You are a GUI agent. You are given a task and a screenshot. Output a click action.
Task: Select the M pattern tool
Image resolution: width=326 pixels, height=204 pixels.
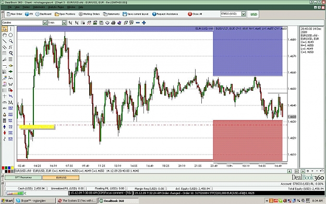10,102
